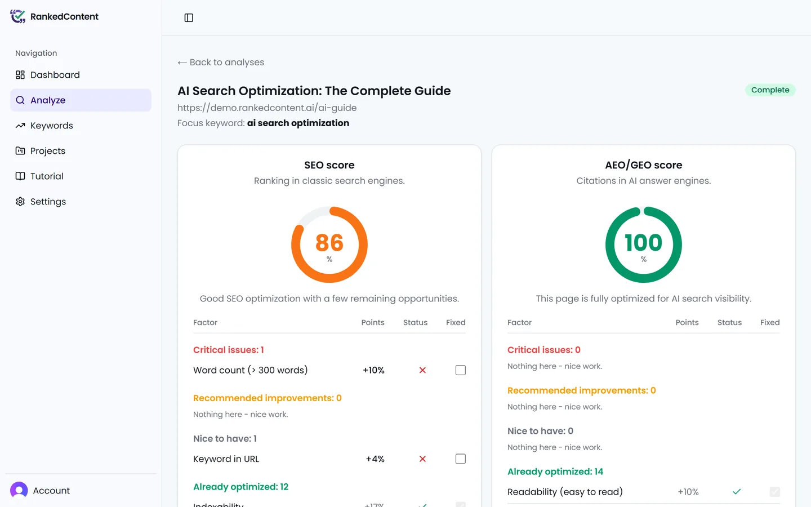Click the Projects folder icon
The image size is (811, 507).
[20, 151]
